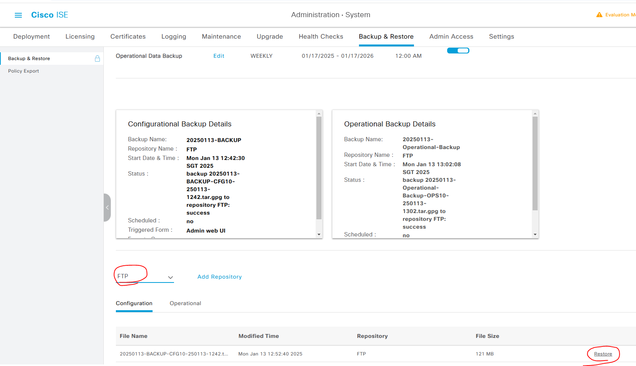This screenshot has width=636, height=366.
Task: Click the Operational Backup Details heading
Action: tap(390, 124)
